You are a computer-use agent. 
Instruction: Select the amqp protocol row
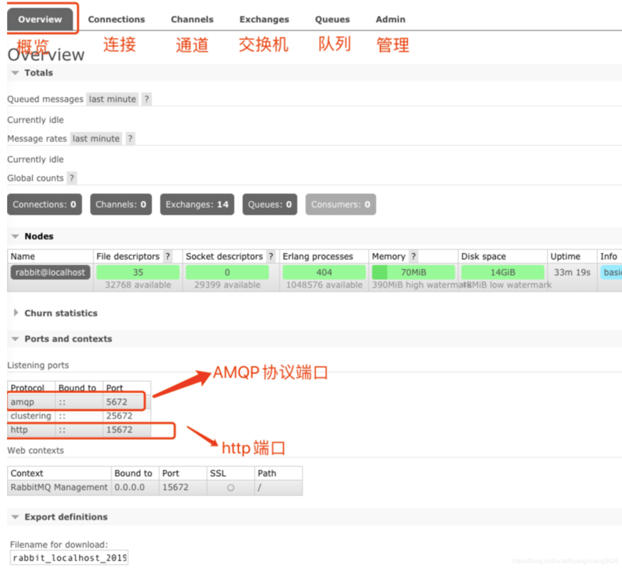coord(79,402)
